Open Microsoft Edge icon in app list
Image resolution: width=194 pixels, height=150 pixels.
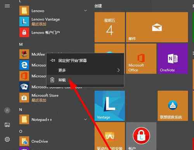click(x=24, y=65)
